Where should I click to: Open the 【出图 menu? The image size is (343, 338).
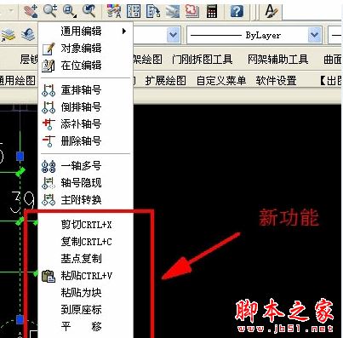331,81
